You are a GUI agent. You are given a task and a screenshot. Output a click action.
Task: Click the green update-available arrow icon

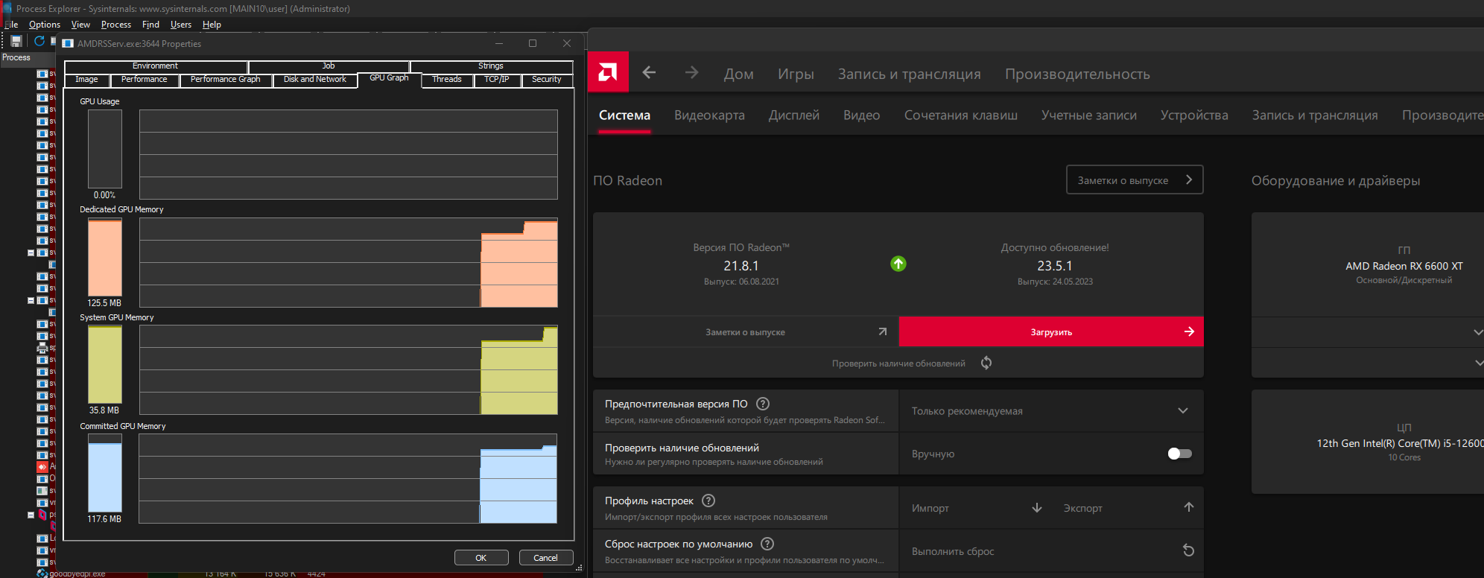pos(898,264)
